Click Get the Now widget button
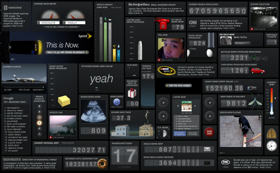Viewport: 280px width, 173px height. 178,86
